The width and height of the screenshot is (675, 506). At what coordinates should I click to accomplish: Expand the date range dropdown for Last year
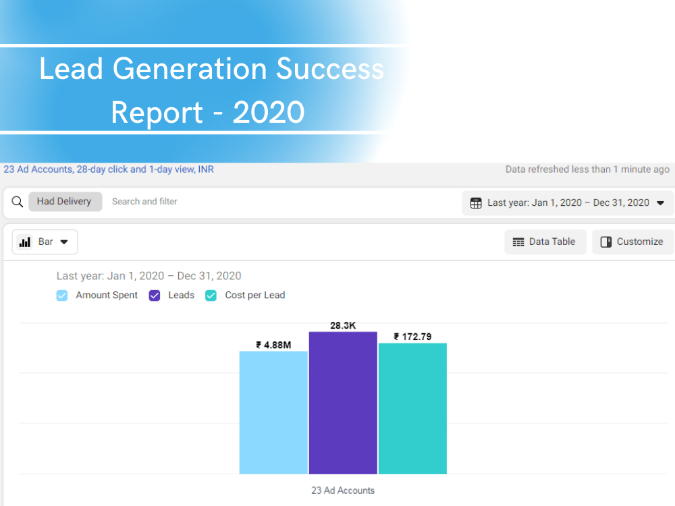click(567, 202)
